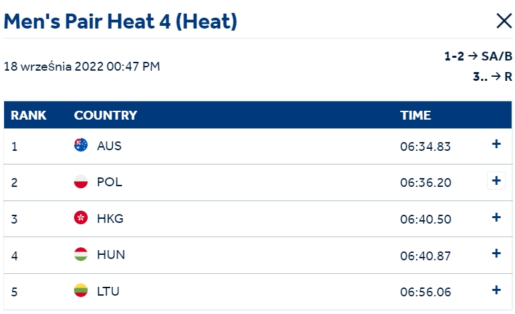Select the LTU country label
The width and height of the screenshot is (515, 314).
108,292
